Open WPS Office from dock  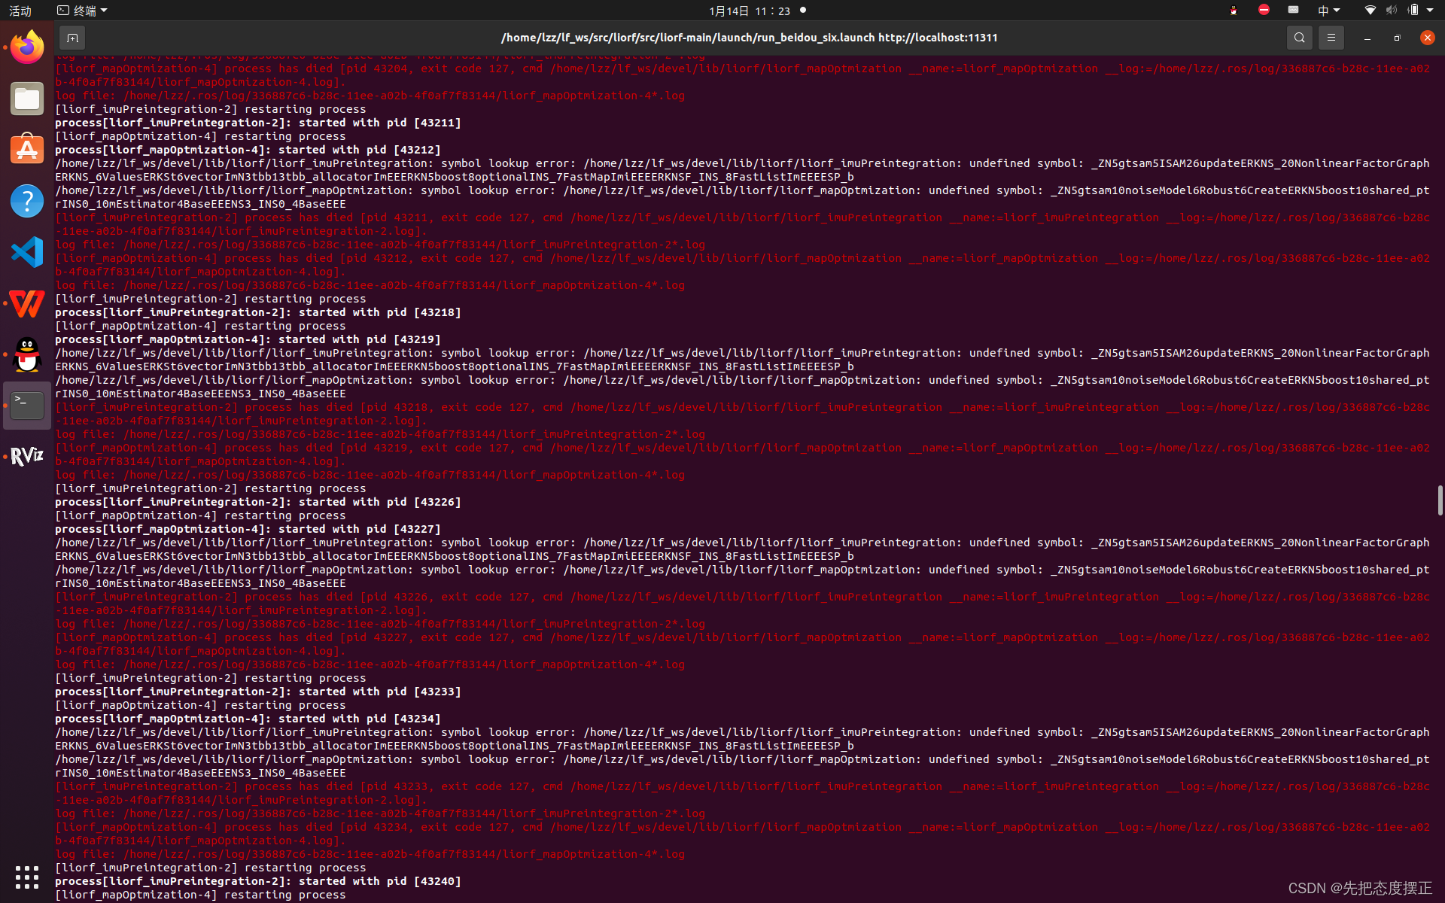[x=27, y=303]
